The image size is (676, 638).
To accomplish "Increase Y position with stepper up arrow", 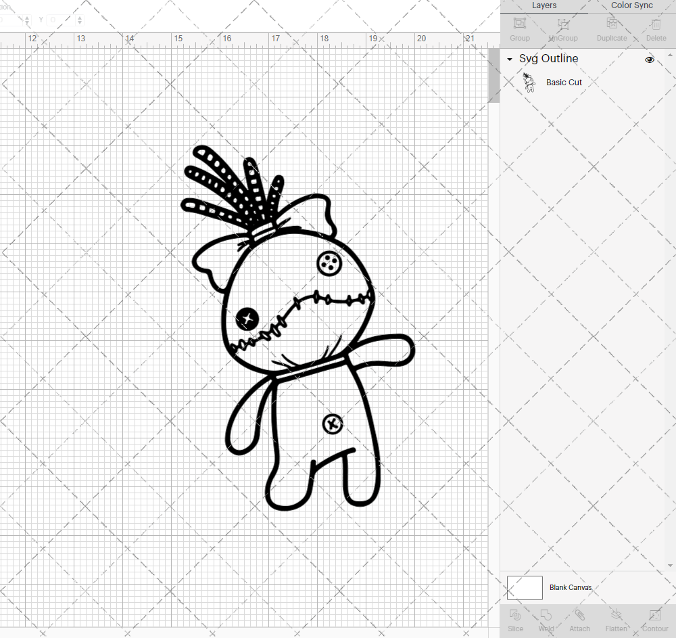I will 80,17.
